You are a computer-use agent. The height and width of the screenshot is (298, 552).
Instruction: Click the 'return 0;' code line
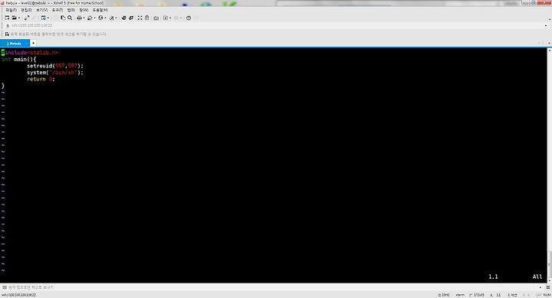41,79
